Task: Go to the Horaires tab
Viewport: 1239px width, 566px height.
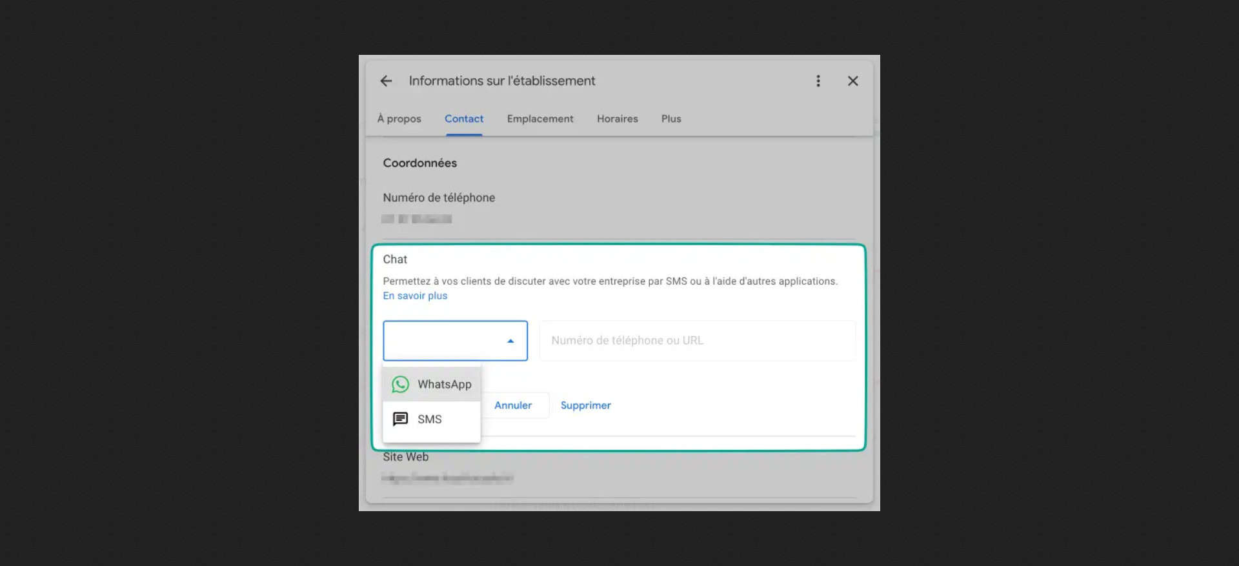Action: pyautogui.click(x=617, y=119)
